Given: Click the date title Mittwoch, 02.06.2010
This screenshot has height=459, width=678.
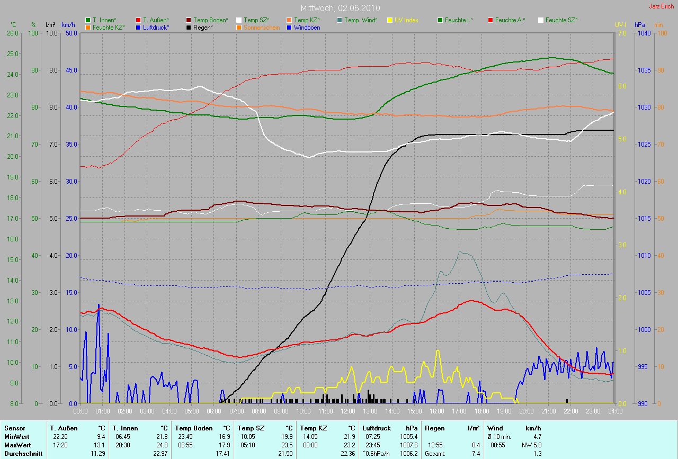Looking at the screenshot, I should click(338, 8).
